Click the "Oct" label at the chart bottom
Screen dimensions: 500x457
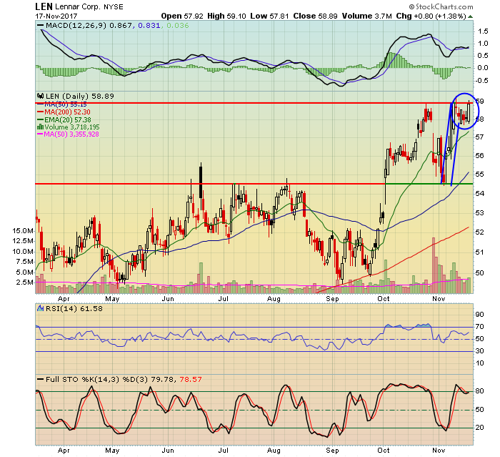(x=384, y=451)
